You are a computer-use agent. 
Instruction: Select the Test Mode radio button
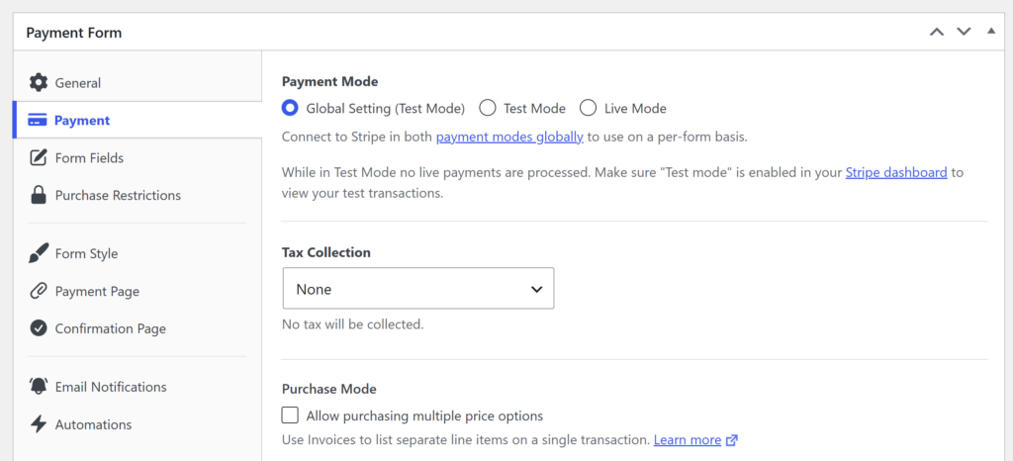pos(487,108)
